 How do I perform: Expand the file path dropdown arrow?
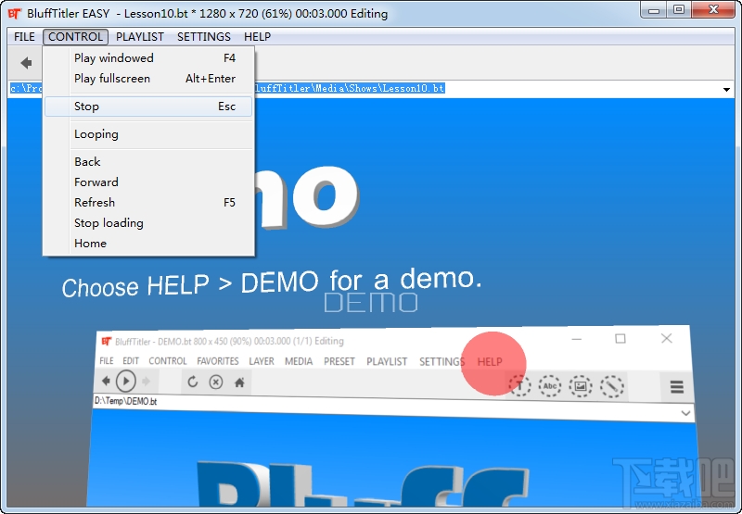[726, 89]
